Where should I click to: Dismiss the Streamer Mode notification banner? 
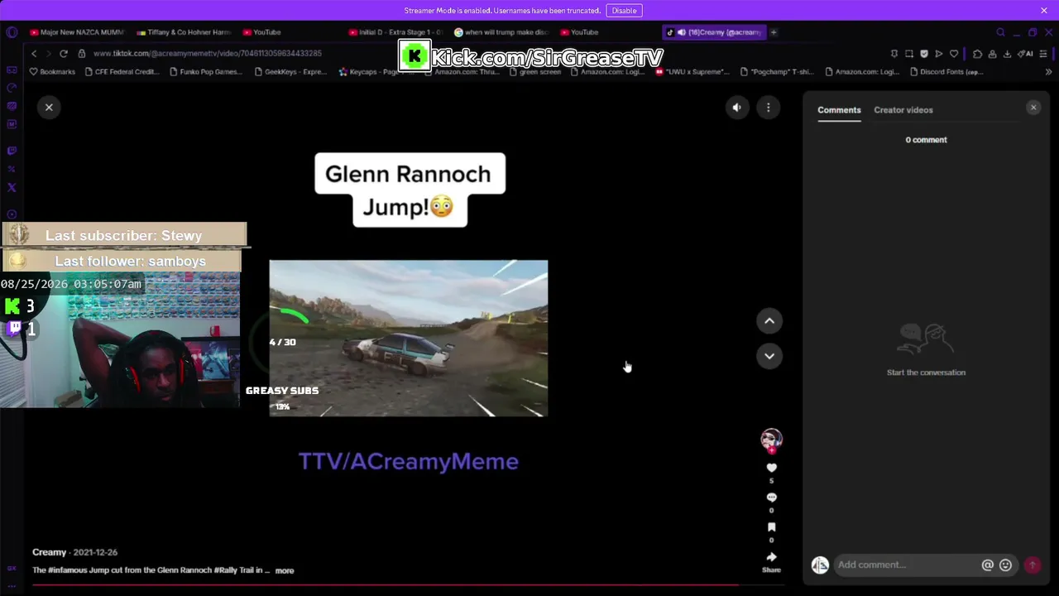[1044, 11]
